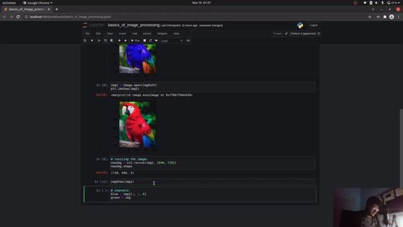Click into the imgShow(img1) code cell
The height and width of the screenshot is (227, 403).
213,182
